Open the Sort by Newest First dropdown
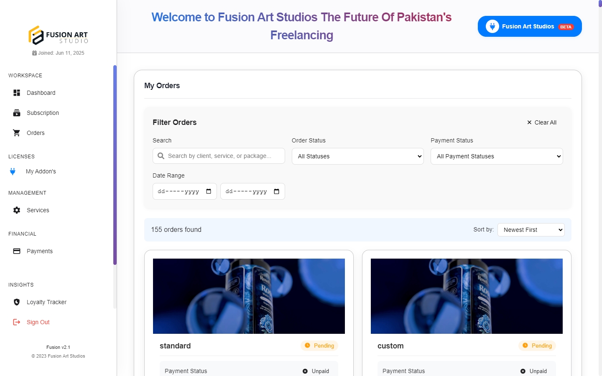 point(531,230)
